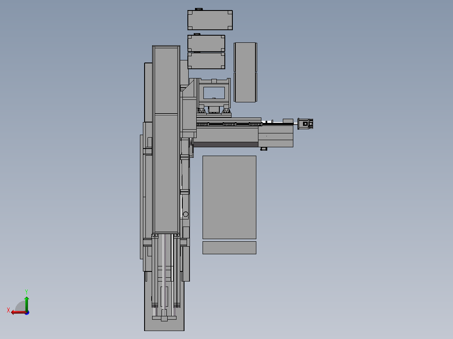The image size is (453, 339).
Task: Select the tall rounded panel right of the boxes
Action: click(x=245, y=73)
